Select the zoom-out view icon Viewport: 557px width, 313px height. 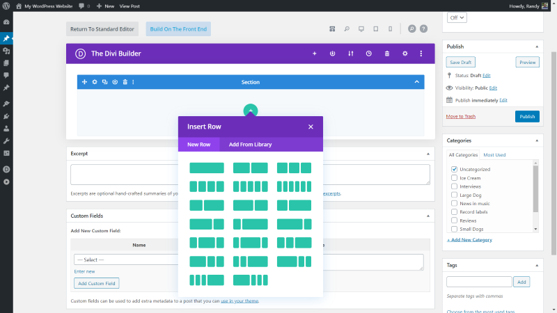[347, 29]
